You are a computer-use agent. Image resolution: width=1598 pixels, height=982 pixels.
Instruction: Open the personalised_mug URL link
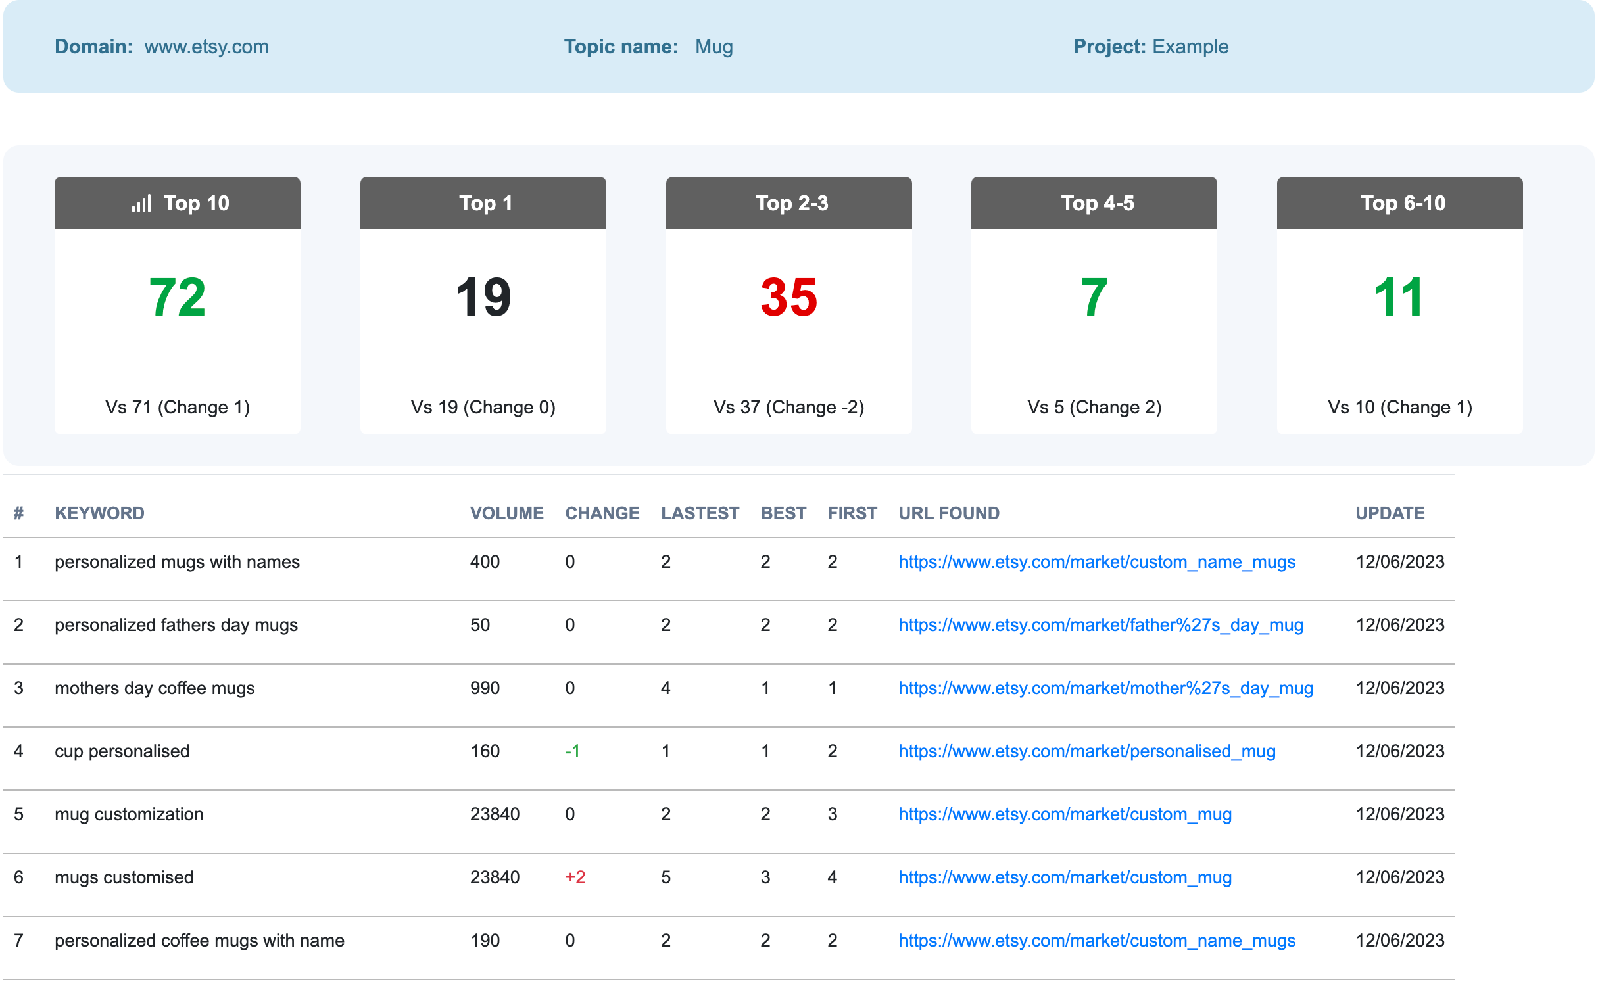[x=1088, y=752]
